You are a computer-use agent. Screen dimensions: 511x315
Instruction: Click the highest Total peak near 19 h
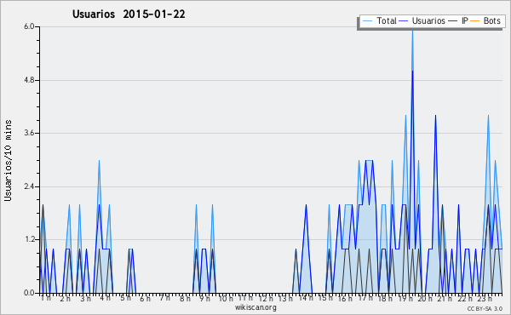tap(412, 31)
